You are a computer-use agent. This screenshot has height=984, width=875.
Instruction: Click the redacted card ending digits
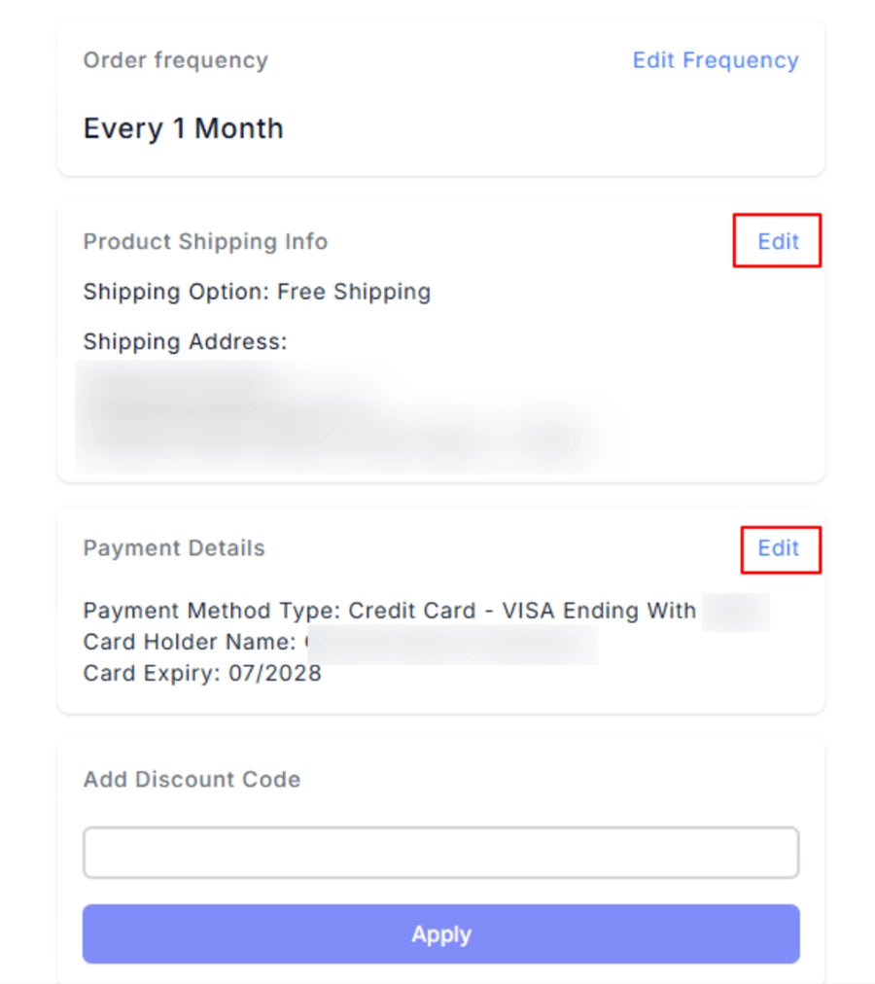pos(735,612)
